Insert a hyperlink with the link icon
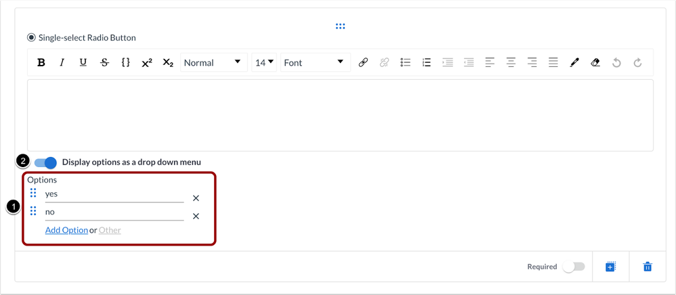This screenshot has width=676, height=295. click(x=363, y=63)
